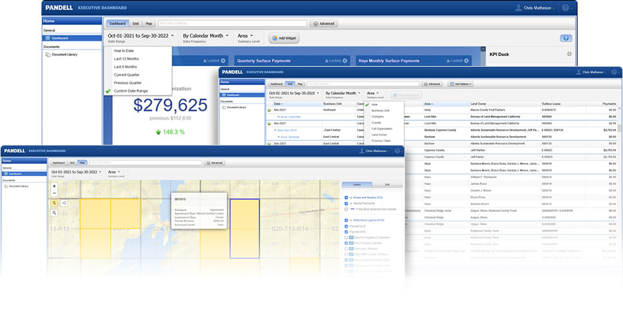The width and height of the screenshot is (623, 325).
Task: Open Add Widget in the top dashboard window
Action: coord(284,38)
